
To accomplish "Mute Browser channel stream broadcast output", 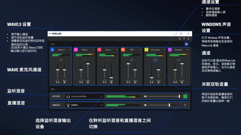I will coord(182,81).
